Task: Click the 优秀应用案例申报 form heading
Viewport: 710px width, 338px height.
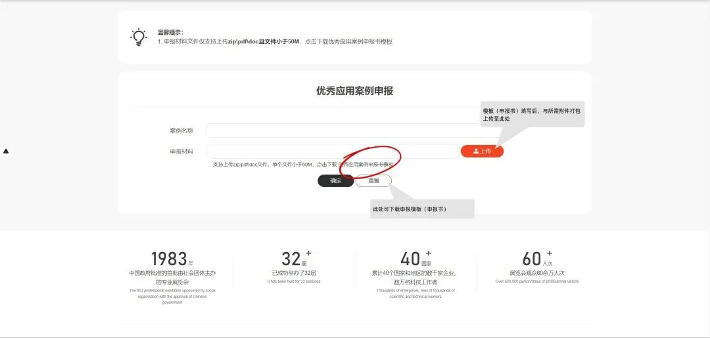Action: [354, 91]
